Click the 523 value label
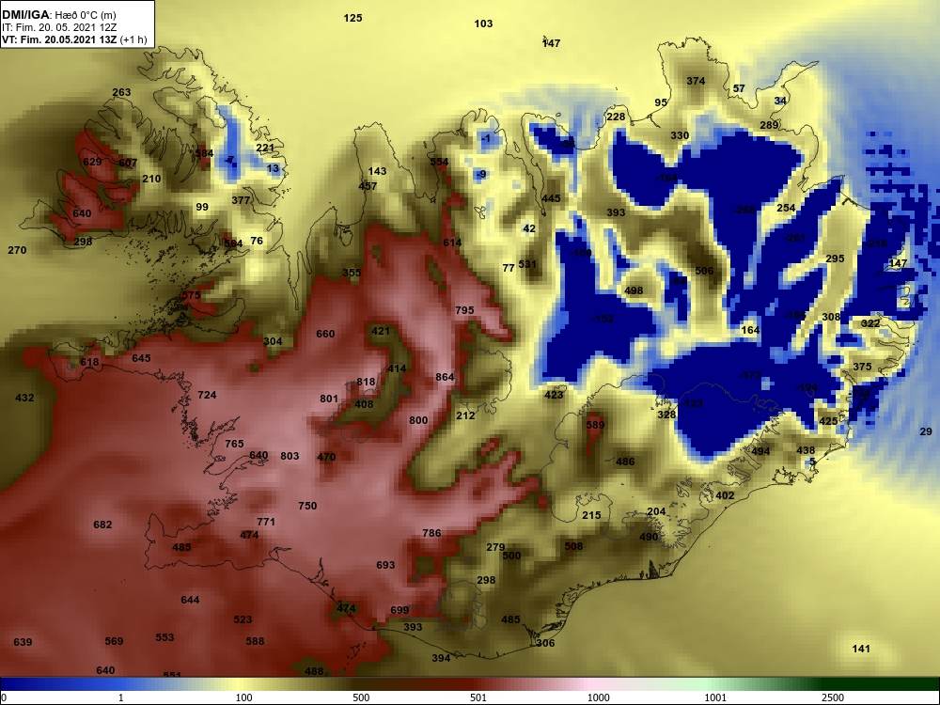This screenshot has height=705, width=940. pos(243,619)
